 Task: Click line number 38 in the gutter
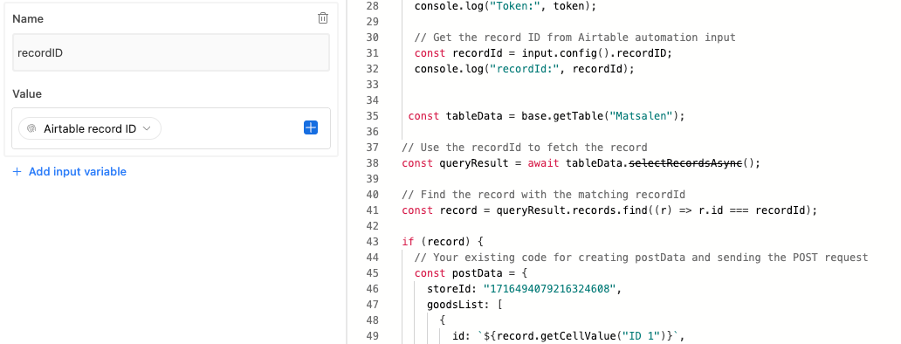point(372,163)
